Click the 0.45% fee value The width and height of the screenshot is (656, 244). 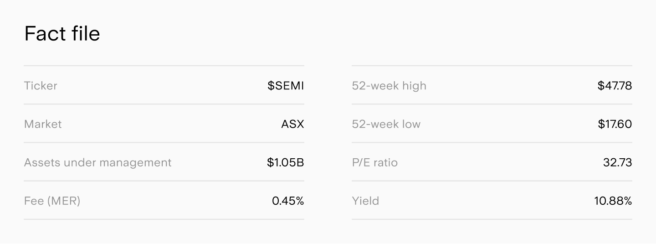pyautogui.click(x=288, y=201)
